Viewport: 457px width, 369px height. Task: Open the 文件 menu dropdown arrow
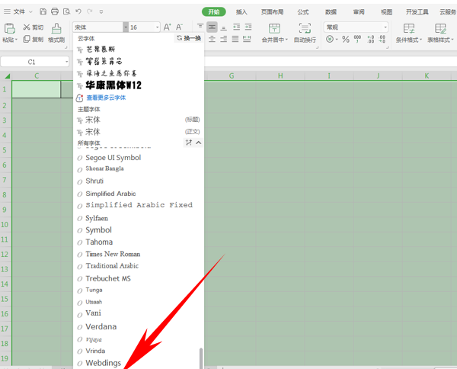coord(30,11)
